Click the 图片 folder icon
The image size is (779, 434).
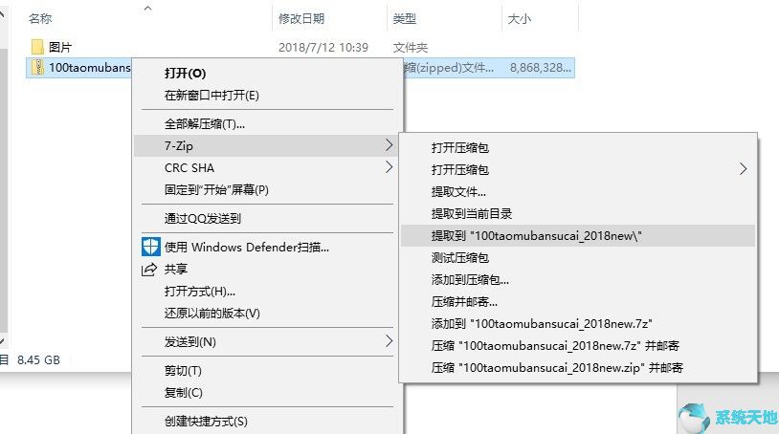tap(37, 47)
